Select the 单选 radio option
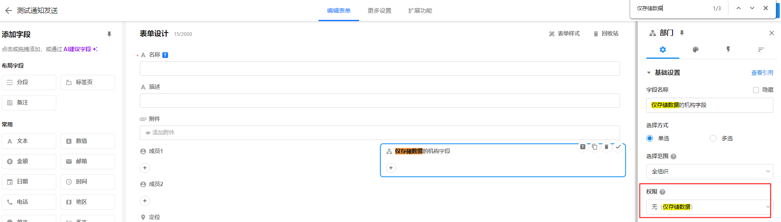The height and width of the screenshot is (222, 781). pos(650,138)
